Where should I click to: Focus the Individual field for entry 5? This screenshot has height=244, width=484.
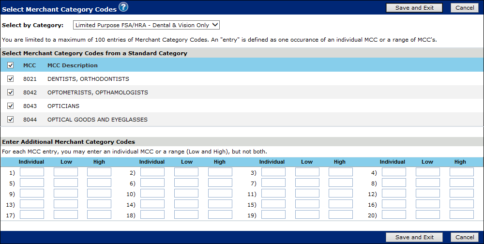tap(32, 183)
